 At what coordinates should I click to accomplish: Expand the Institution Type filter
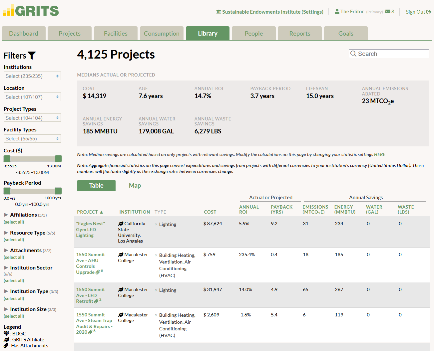[6, 291]
